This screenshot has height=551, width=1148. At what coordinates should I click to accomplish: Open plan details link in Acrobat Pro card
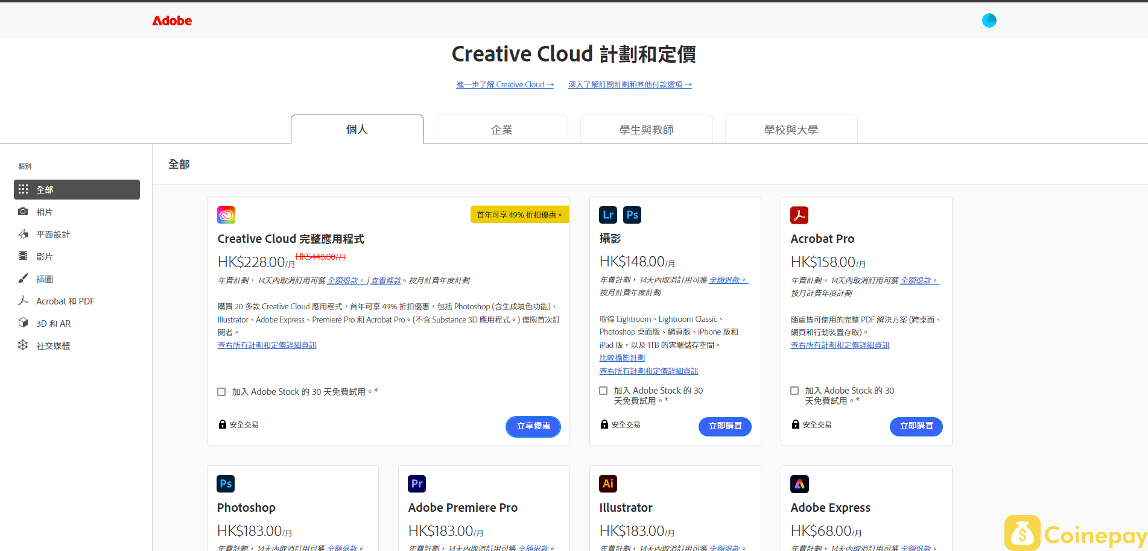(x=840, y=345)
